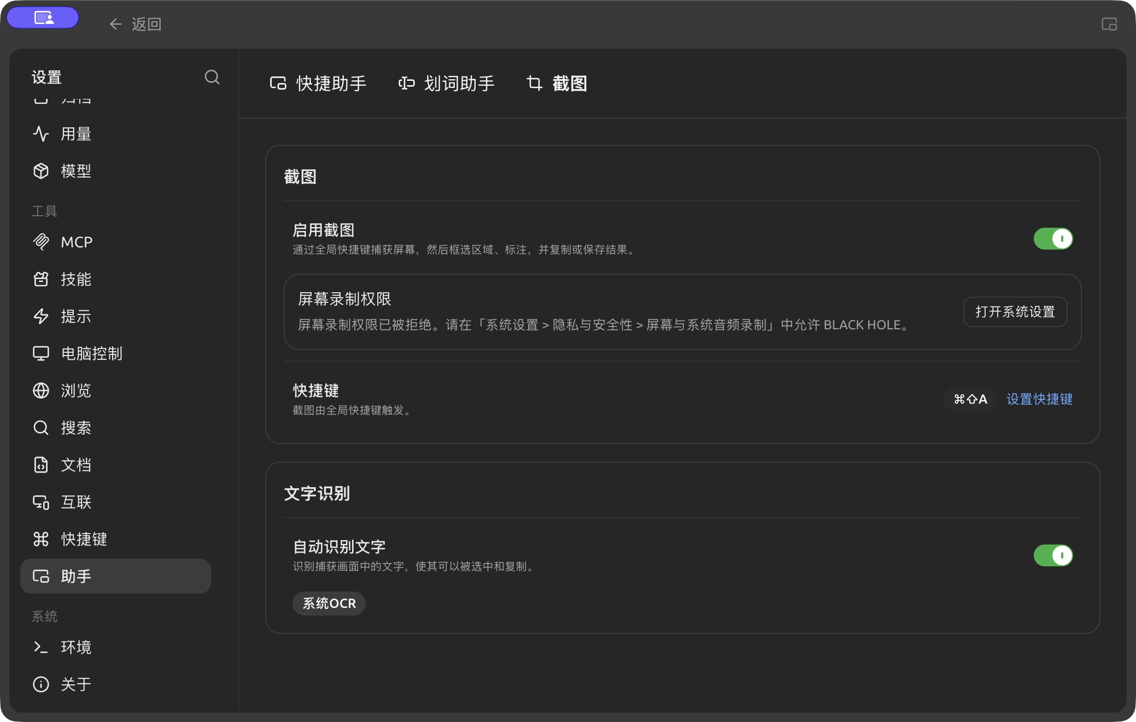Click the 快捷键 command icon in the sidebar
Screen dimensions: 1136x722
41,539
